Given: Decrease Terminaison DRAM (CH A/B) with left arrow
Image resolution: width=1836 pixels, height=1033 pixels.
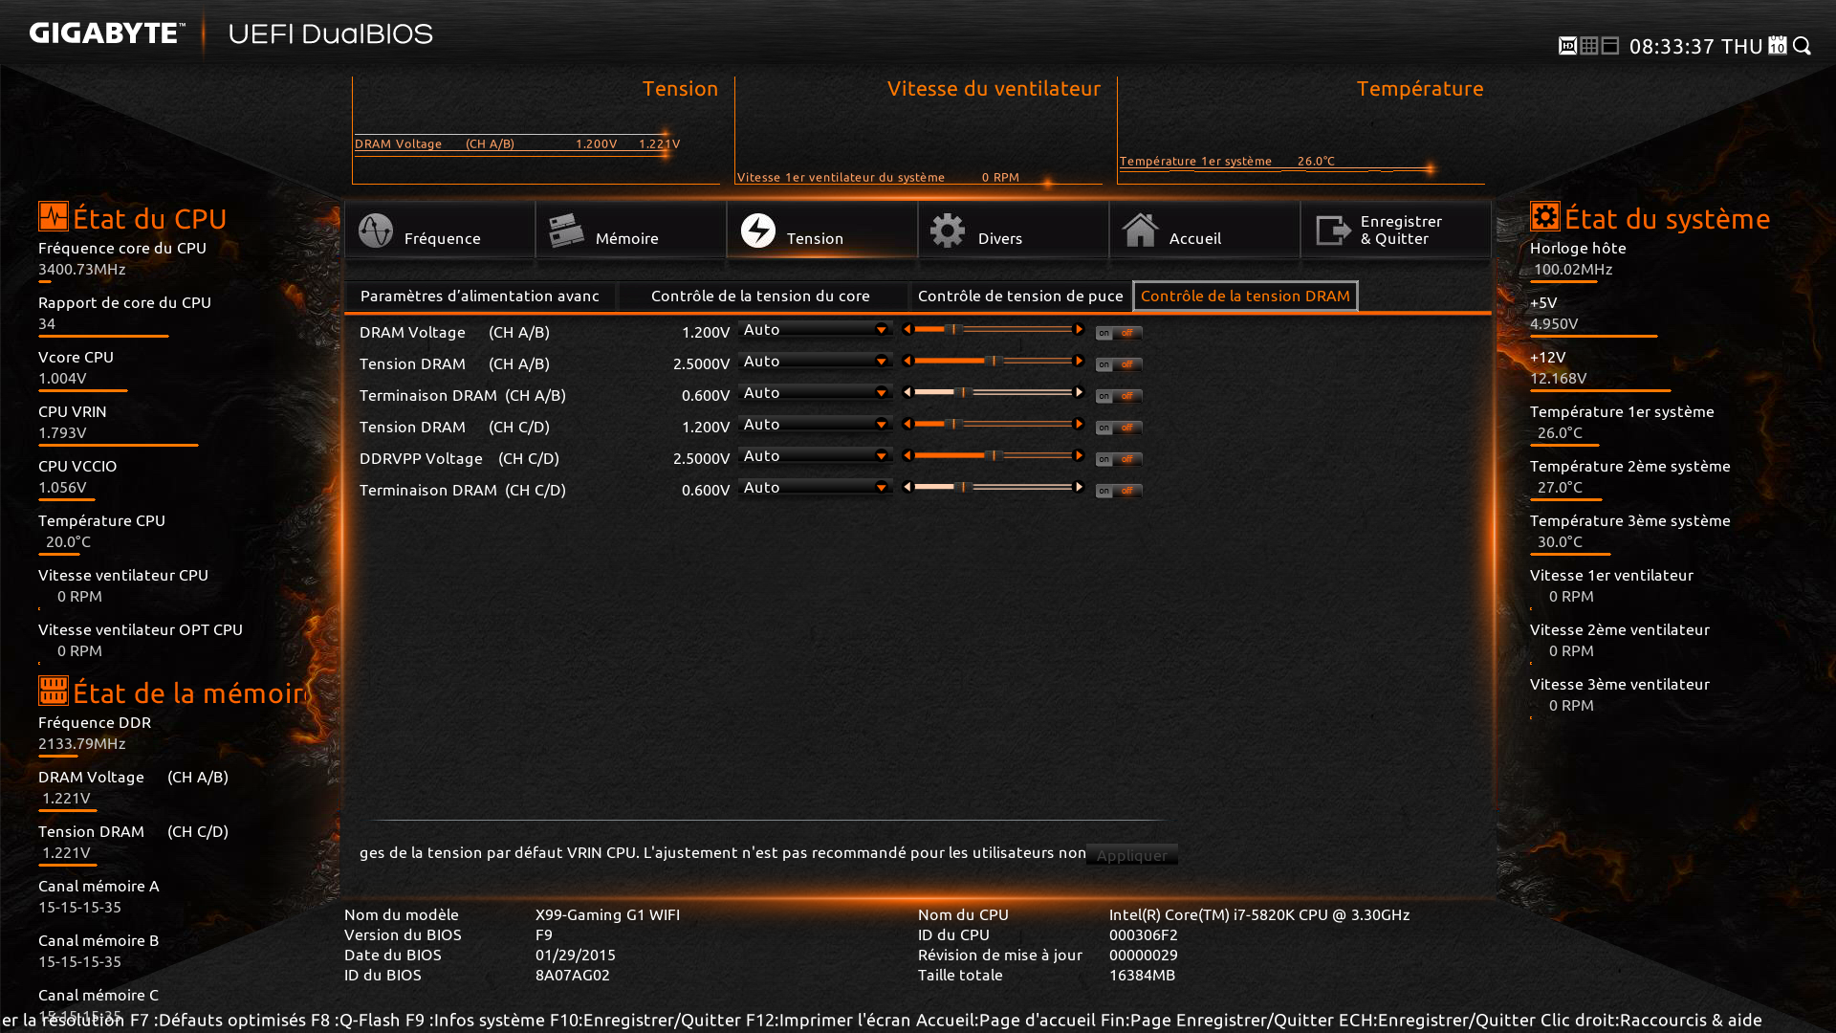Looking at the screenshot, I should [x=907, y=392].
